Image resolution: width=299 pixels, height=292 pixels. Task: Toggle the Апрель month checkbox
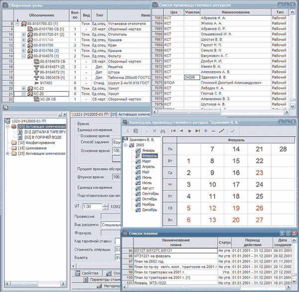[138, 167]
